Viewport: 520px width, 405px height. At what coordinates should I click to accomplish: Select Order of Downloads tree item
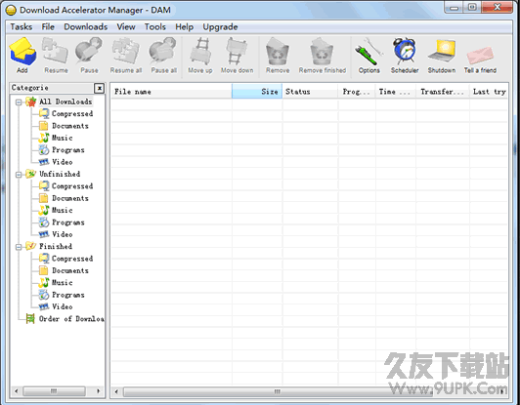tap(71, 319)
